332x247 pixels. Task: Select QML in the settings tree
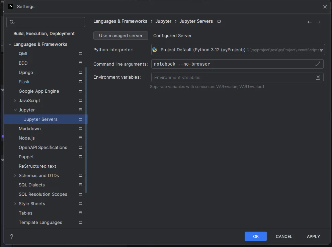point(23,54)
